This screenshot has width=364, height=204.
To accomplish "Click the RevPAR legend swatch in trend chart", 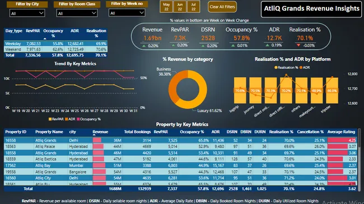I will point(50,119).
